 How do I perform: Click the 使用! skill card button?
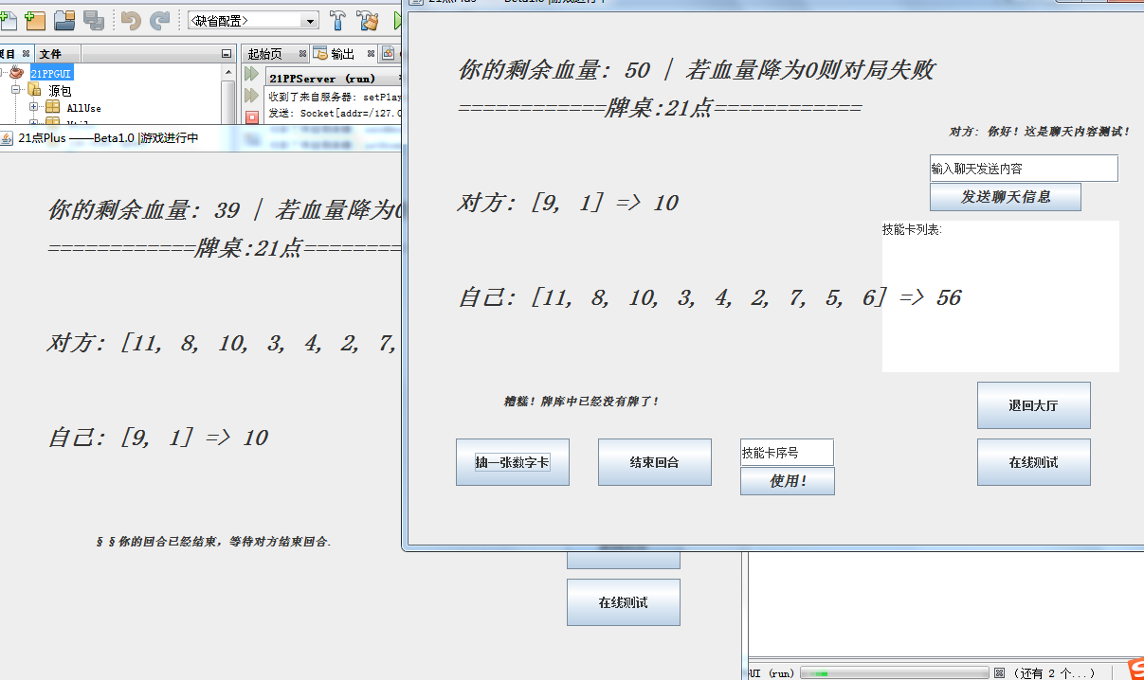pos(788,481)
